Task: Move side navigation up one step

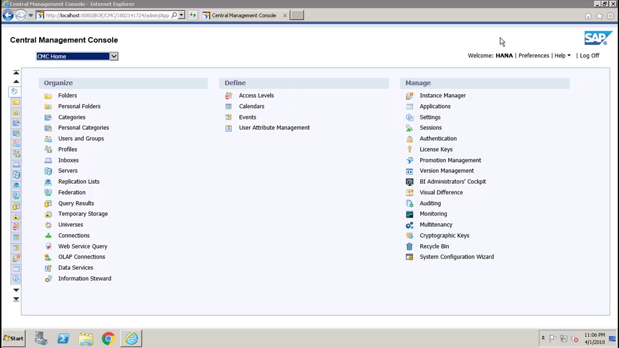Action: (16, 82)
